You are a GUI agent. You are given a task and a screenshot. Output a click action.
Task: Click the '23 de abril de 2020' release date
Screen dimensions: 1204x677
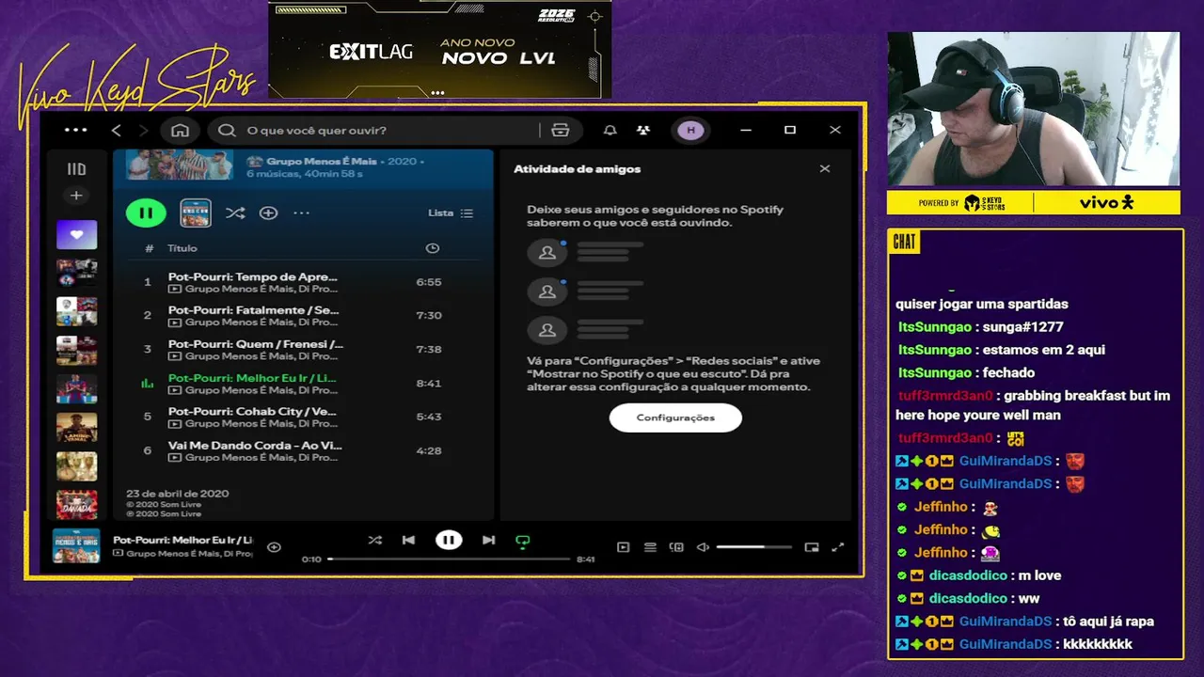click(x=177, y=494)
